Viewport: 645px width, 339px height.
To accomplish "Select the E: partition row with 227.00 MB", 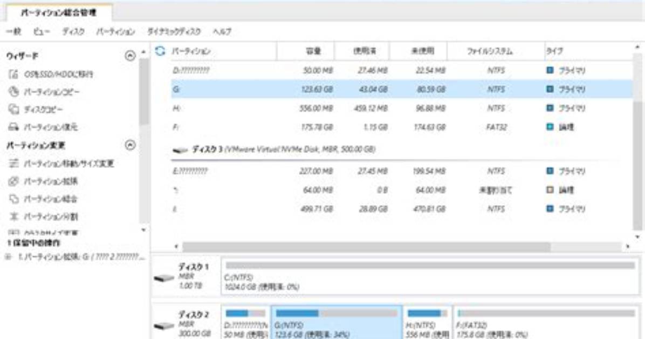I will (x=401, y=171).
